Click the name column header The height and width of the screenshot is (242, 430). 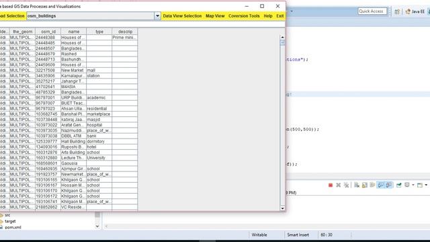point(73,32)
